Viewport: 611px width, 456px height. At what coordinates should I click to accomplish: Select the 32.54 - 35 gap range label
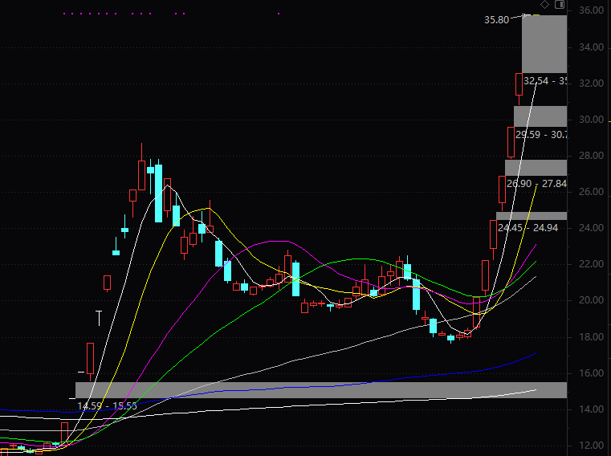(x=545, y=81)
